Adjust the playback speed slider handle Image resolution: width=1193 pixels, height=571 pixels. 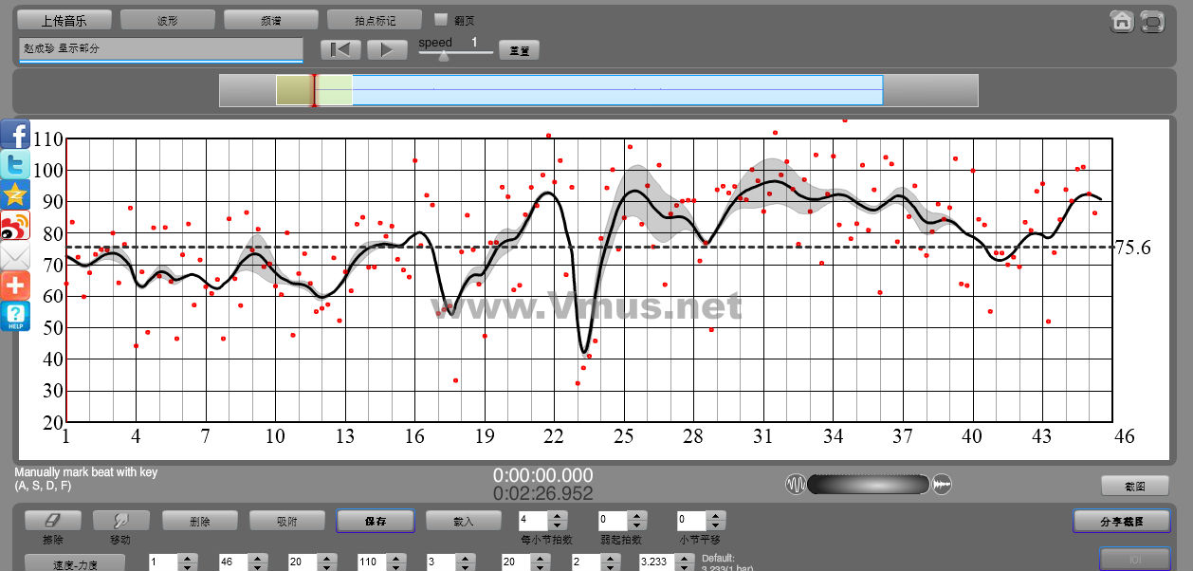[x=443, y=55]
